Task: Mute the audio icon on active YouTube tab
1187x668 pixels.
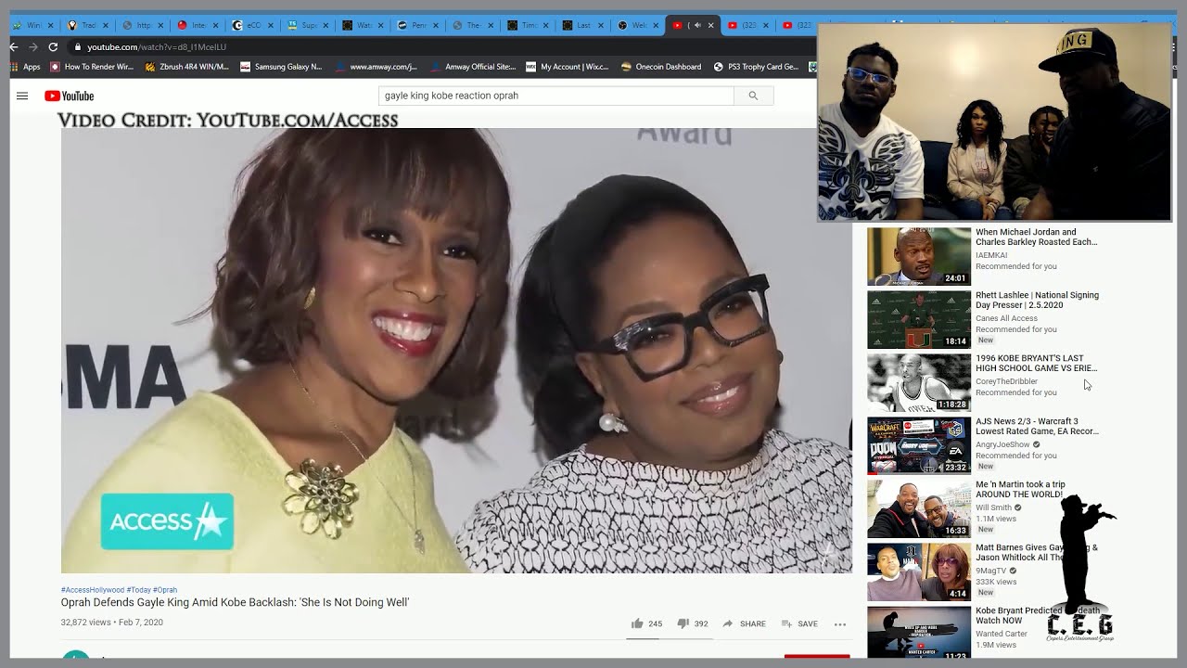Action: pyautogui.click(x=697, y=25)
